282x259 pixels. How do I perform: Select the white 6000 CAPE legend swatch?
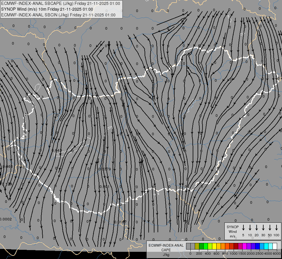point(275,246)
